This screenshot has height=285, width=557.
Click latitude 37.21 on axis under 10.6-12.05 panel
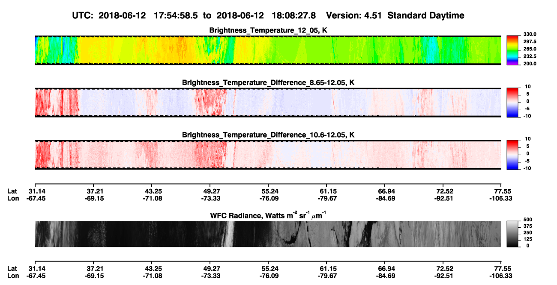click(94, 191)
